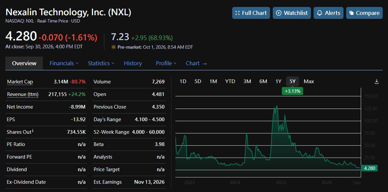Select the 1D chart range
The image size is (388, 192).
[183, 81]
